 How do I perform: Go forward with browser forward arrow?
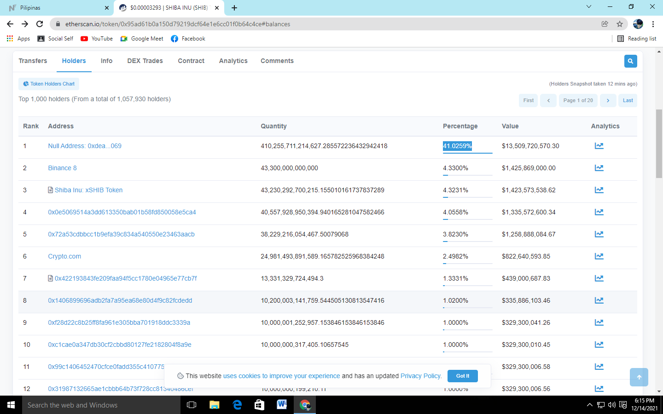[x=25, y=24]
